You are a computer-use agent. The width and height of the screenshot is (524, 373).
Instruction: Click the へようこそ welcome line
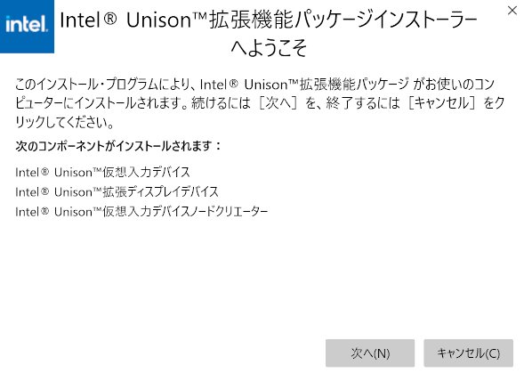pos(269,47)
